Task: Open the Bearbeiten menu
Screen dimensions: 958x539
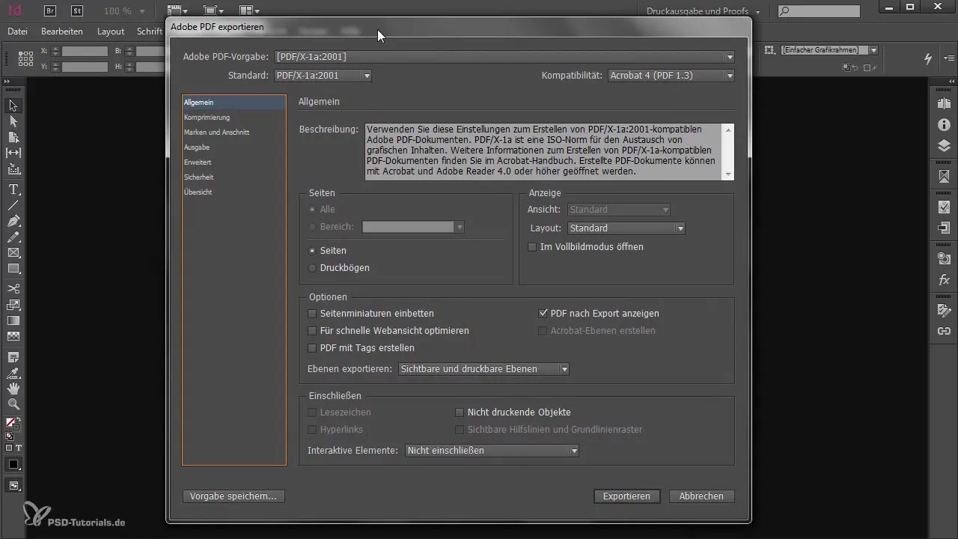Action: click(x=62, y=32)
